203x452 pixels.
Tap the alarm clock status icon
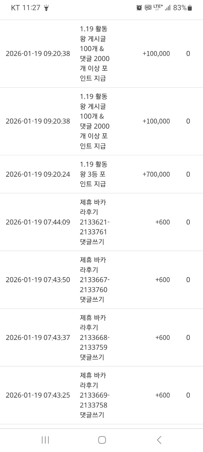139,8
